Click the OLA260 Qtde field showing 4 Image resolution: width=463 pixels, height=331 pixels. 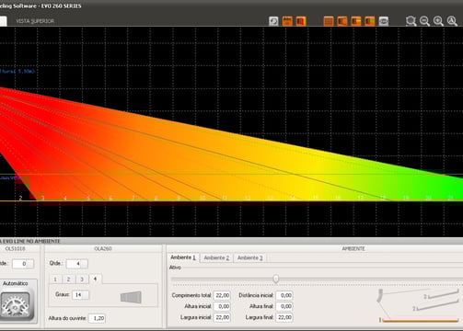point(77,264)
